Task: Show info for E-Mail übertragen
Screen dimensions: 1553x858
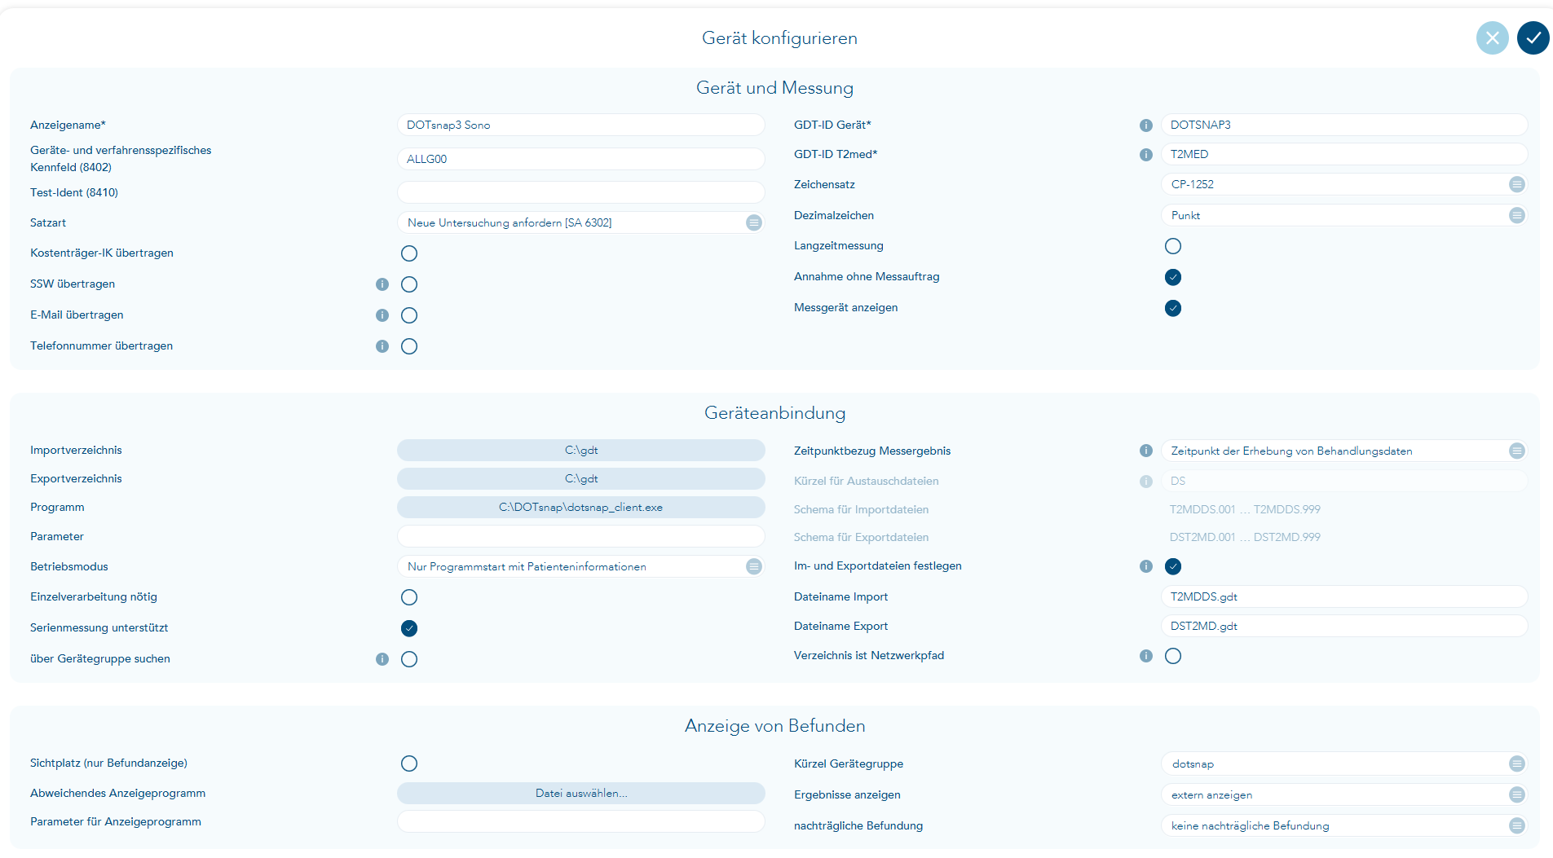Action: click(382, 315)
